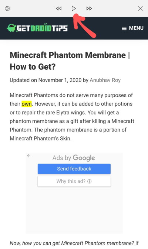Click the Minecraft Phantom Membrane article title
This screenshot has width=148, height=249.
coord(70,61)
